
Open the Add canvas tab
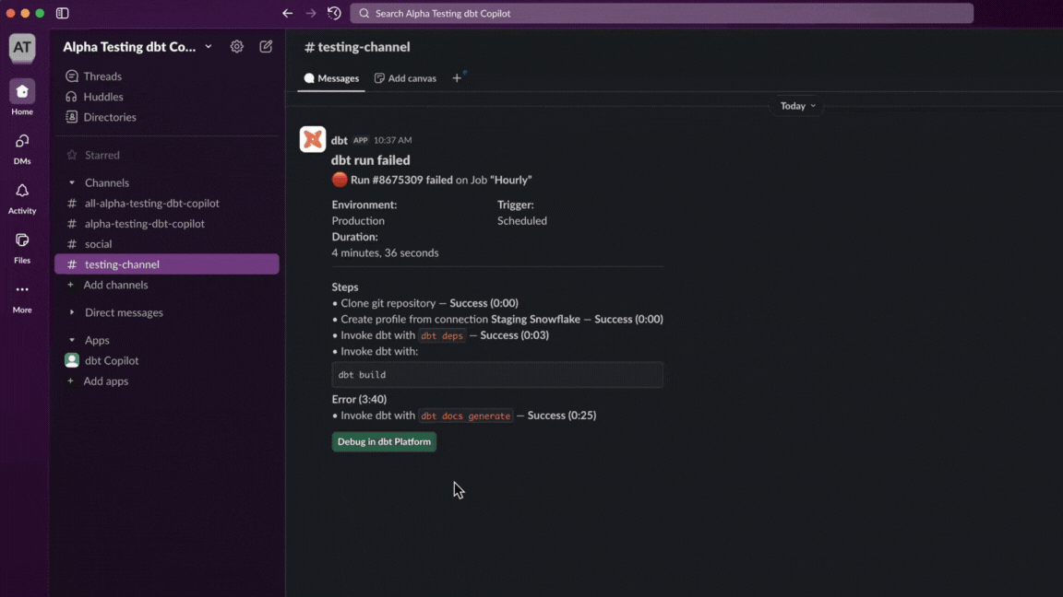tap(405, 78)
